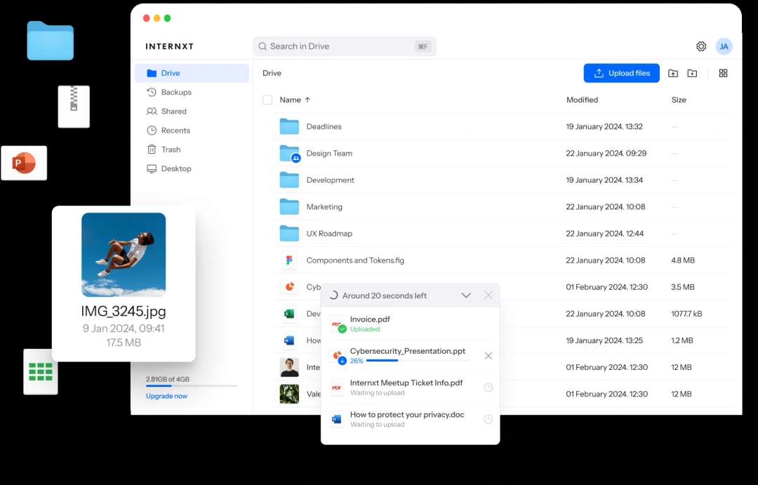Viewport: 758px width, 485px height.
Task: Click the storage usage bar
Action: click(x=191, y=386)
